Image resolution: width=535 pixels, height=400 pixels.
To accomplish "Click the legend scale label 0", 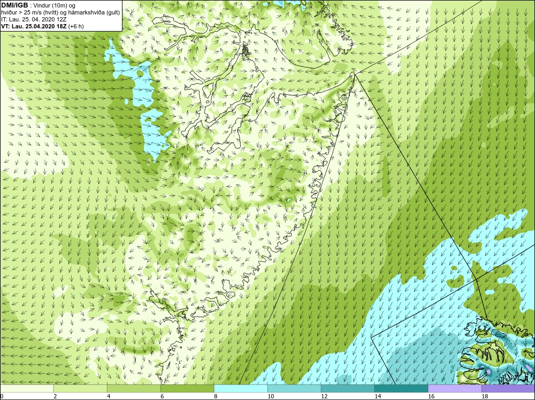I will [2, 396].
